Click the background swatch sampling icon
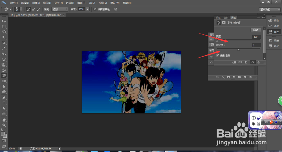282x152 pixels. [x=38, y=9]
